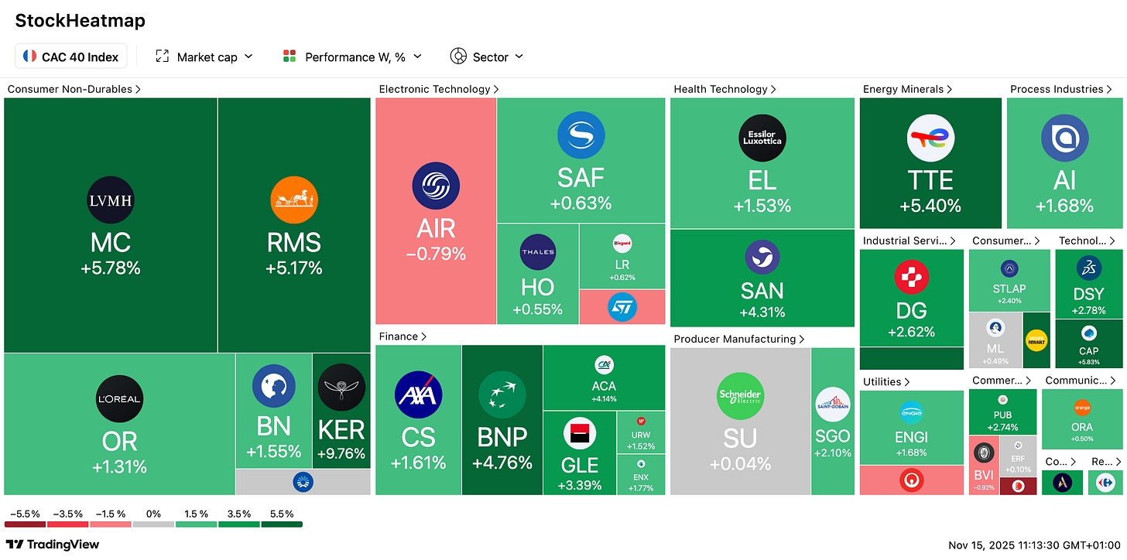Image resolution: width=1127 pixels, height=560 pixels.
Task: Click the PUB +2.74% tile
Action: (x=1002, y=412)
